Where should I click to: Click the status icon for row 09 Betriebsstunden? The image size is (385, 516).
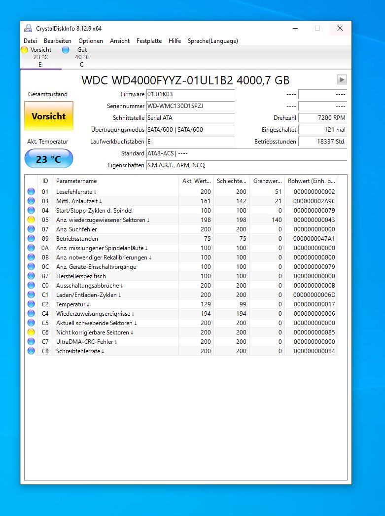[x=31, y=238]
